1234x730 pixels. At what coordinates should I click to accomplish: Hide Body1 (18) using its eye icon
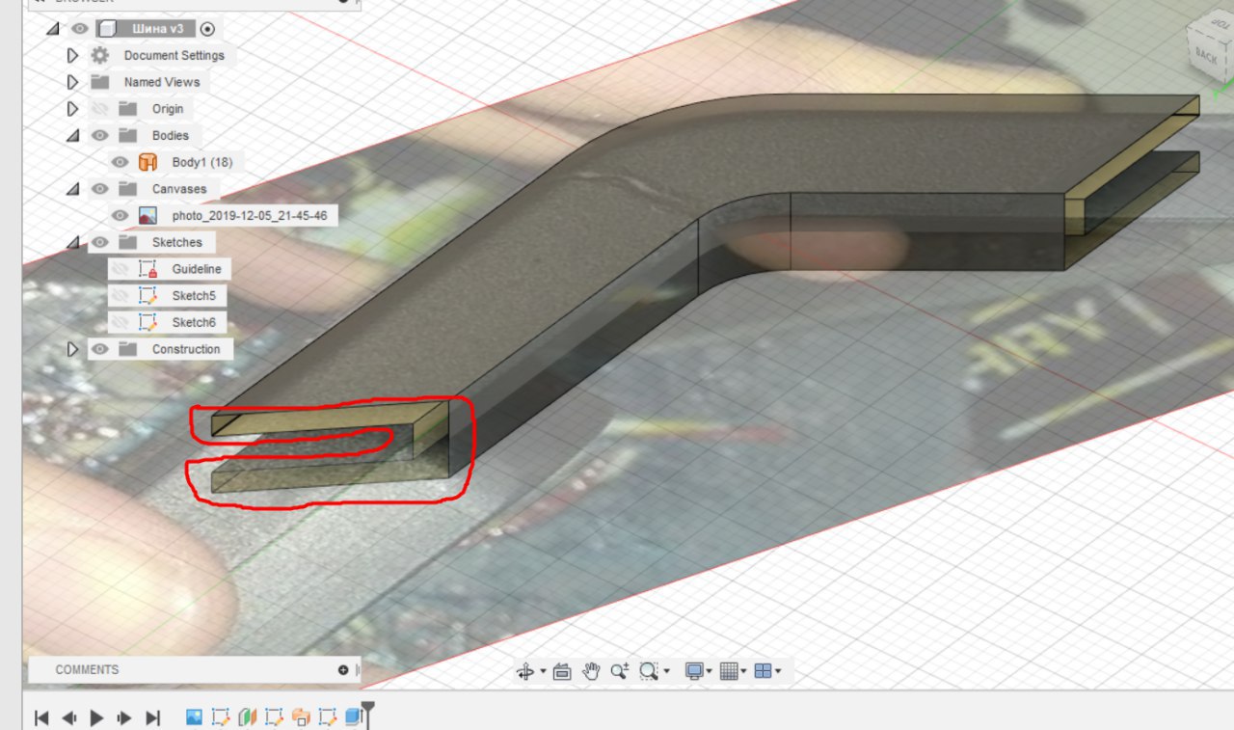coord(120,162)
